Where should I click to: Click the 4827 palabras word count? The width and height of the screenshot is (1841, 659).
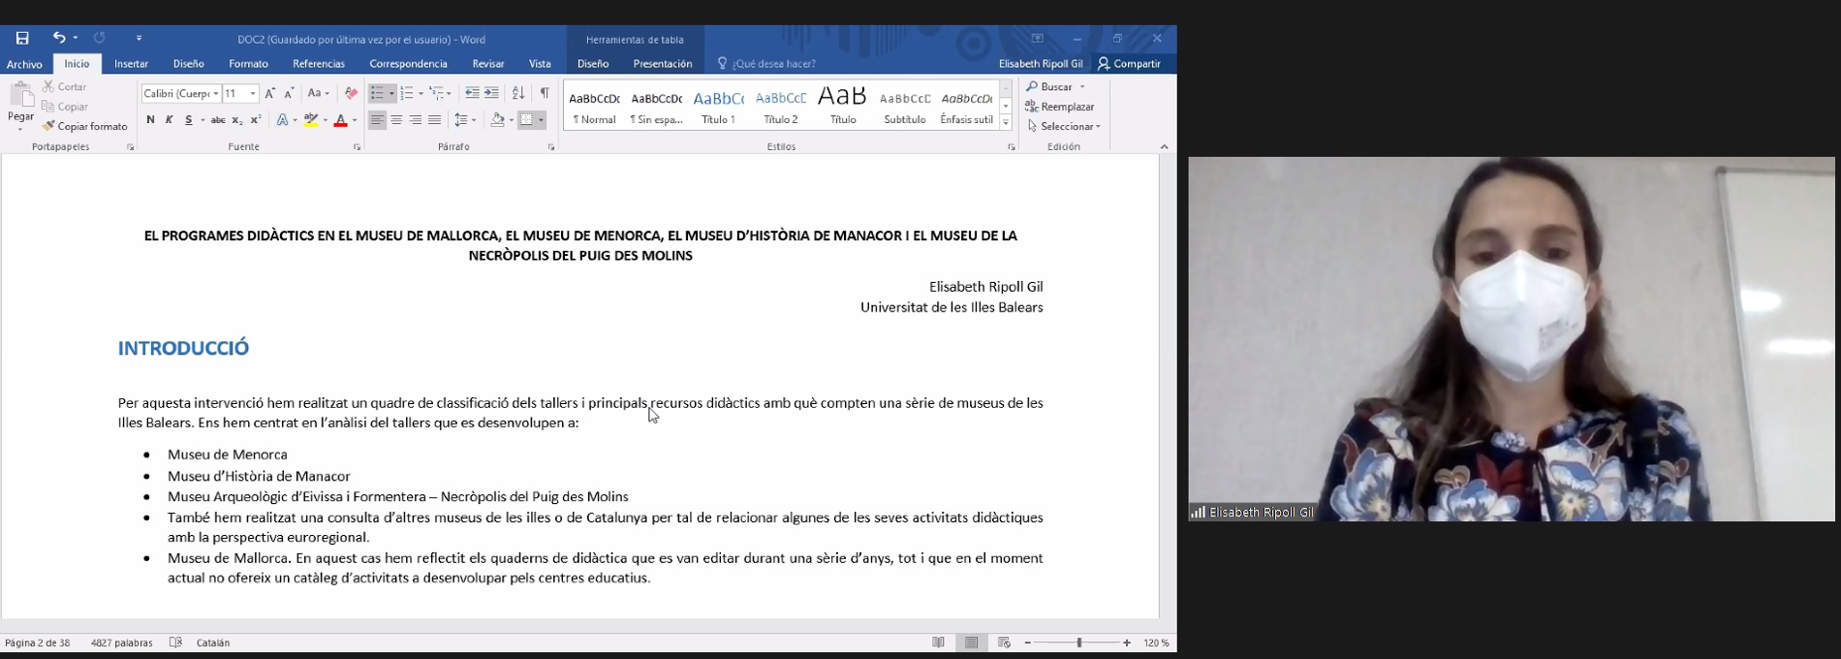[121, 643]
